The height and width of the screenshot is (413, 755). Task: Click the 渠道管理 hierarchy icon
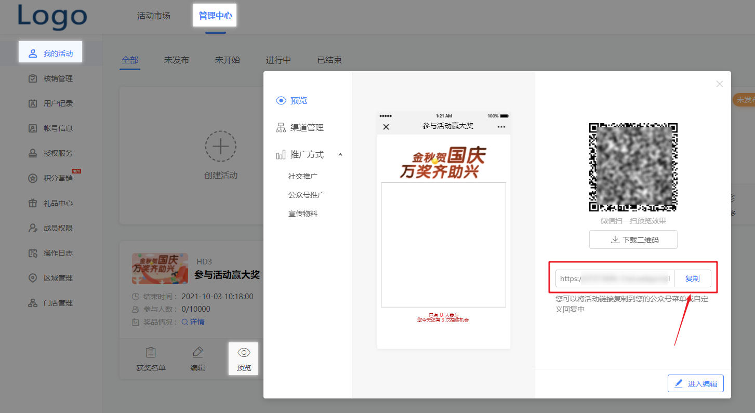281,127
